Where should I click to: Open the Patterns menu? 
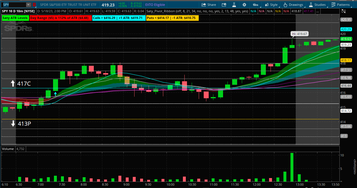pos(341,5)
